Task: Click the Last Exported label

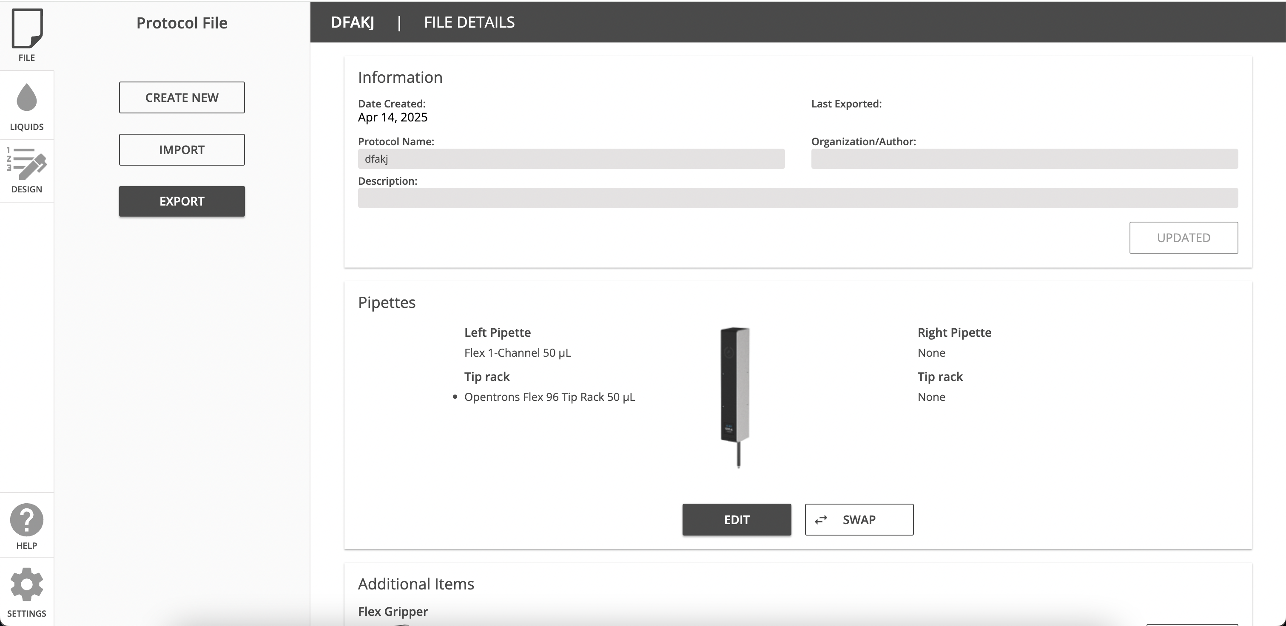Action: [x=846, y=104]
